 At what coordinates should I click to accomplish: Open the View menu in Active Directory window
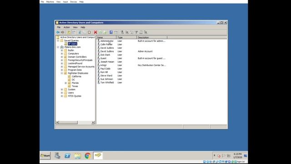(75, 27)
